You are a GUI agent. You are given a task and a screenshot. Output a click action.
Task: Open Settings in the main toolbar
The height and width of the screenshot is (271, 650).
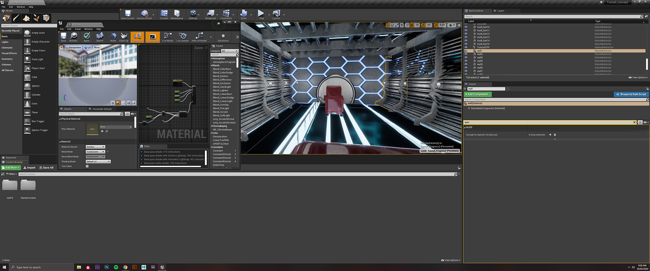click(193, 15)
